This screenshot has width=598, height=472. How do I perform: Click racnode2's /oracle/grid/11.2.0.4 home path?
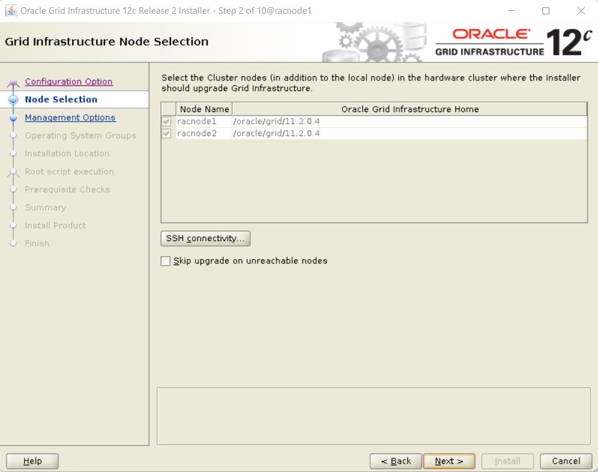(277, 133)
